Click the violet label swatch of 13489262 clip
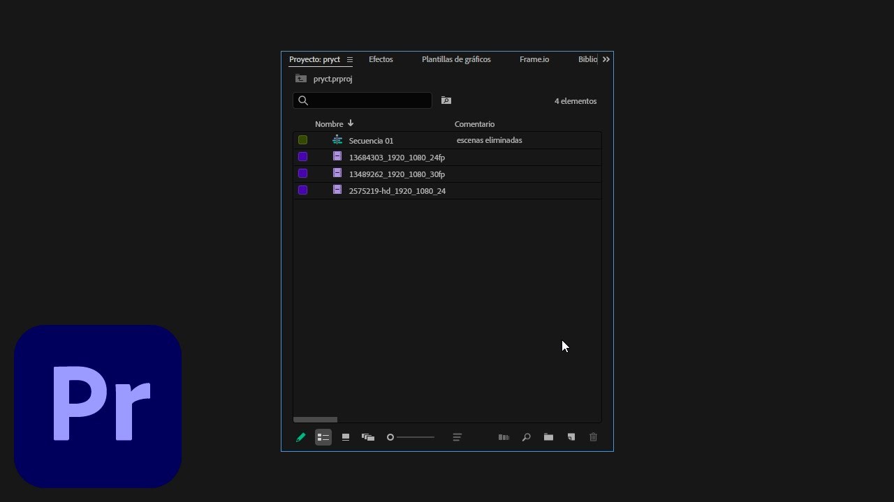Screen dimensions: 894x502 (302, 174)
